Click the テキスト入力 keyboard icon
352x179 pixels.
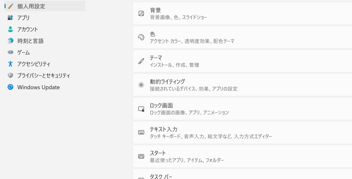tap(141, 133)
